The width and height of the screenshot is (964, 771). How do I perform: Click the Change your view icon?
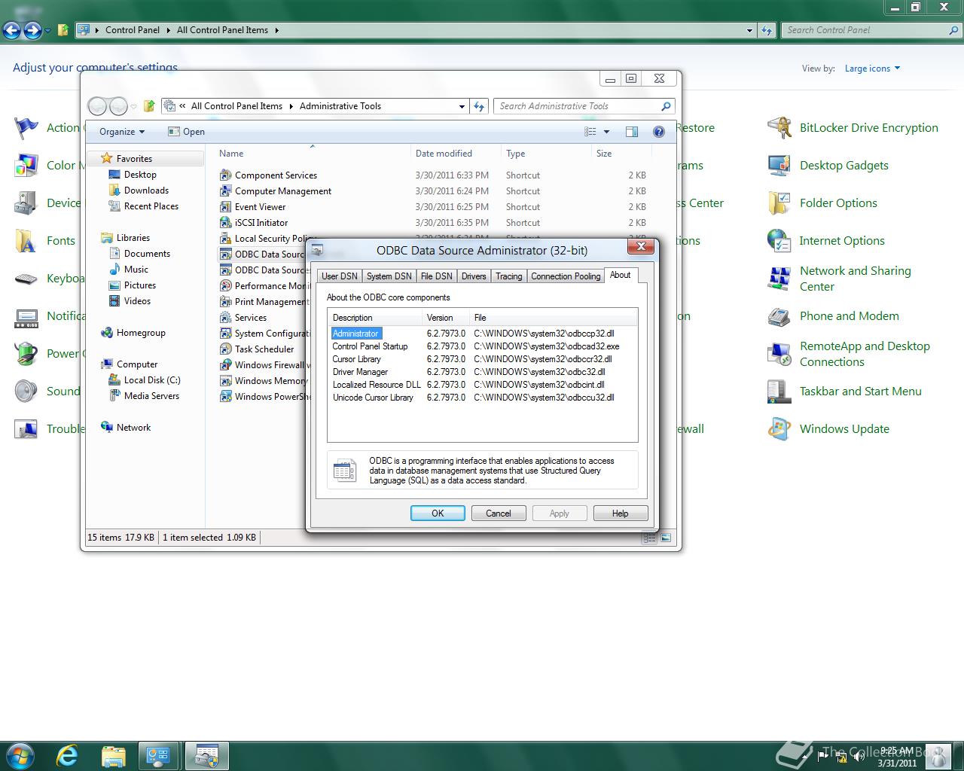click(x=590, y=132)
